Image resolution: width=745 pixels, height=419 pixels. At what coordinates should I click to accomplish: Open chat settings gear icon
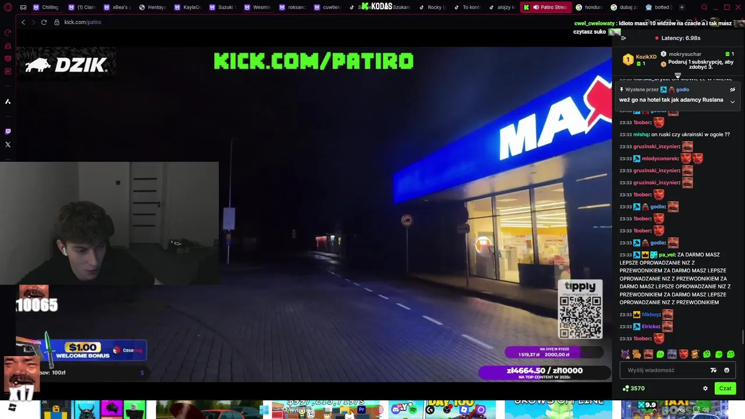click(x=705, y=388)
